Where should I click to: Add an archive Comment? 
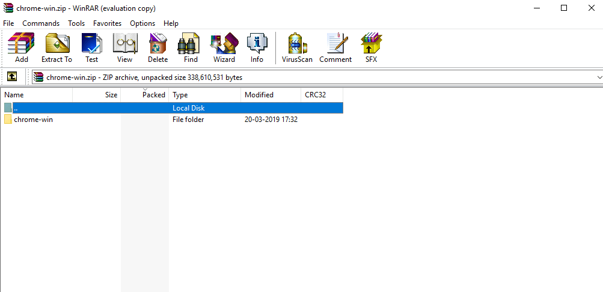point(335,47)
